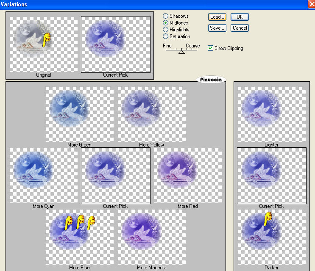
Task: Click the Darker thumbnail
Action: click(x=272, y=237)
